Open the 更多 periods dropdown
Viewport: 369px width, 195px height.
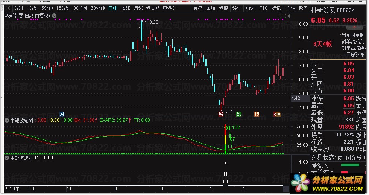tap(169, 9)
